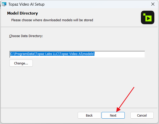159x124 pixels.
Task: Focus the data directory path field
Action: click(x=77, y=54)
